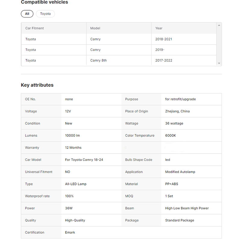Click the 2019- year cell

click(160, 50)
